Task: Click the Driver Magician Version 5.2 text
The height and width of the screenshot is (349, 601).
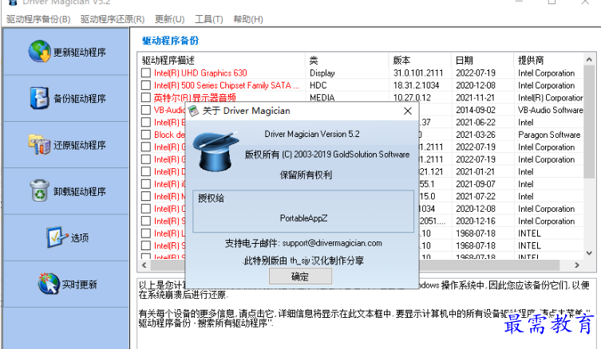Action: click(312, 134)
